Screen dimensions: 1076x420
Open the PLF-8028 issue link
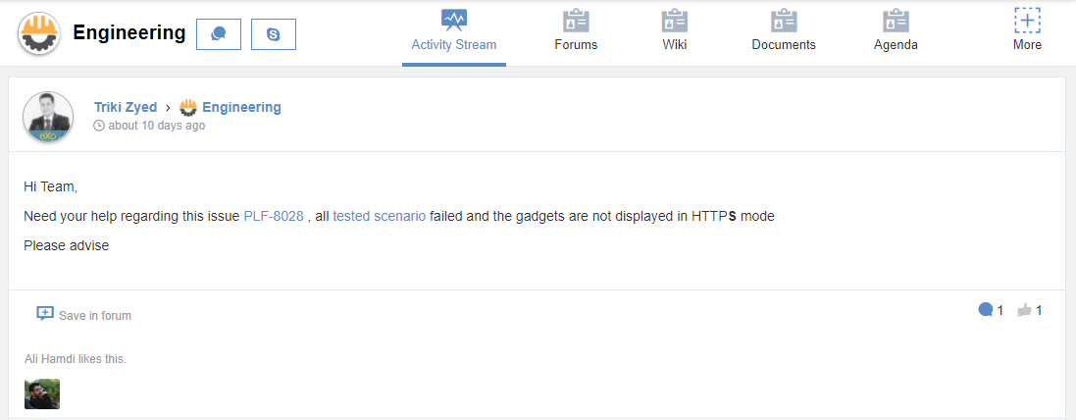pos(274,216)
